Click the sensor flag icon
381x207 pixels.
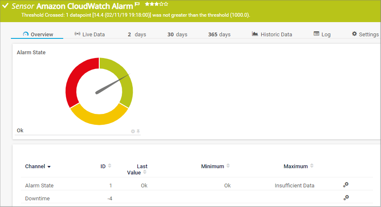tap(137, 4)
